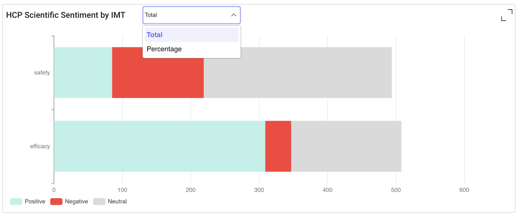Click the '500' x-axis tick label
520x216 pixels.
396,190
